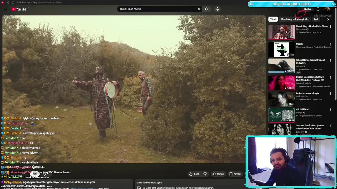Select the İlgili filter chip
This screenshot has width=337, height=189.
(x=316, y=19)
